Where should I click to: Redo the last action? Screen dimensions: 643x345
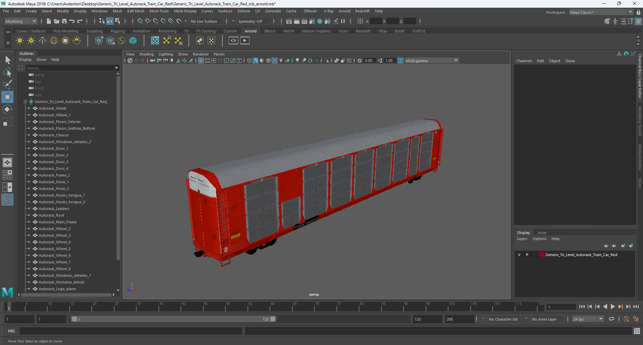(x=80, y=21)
